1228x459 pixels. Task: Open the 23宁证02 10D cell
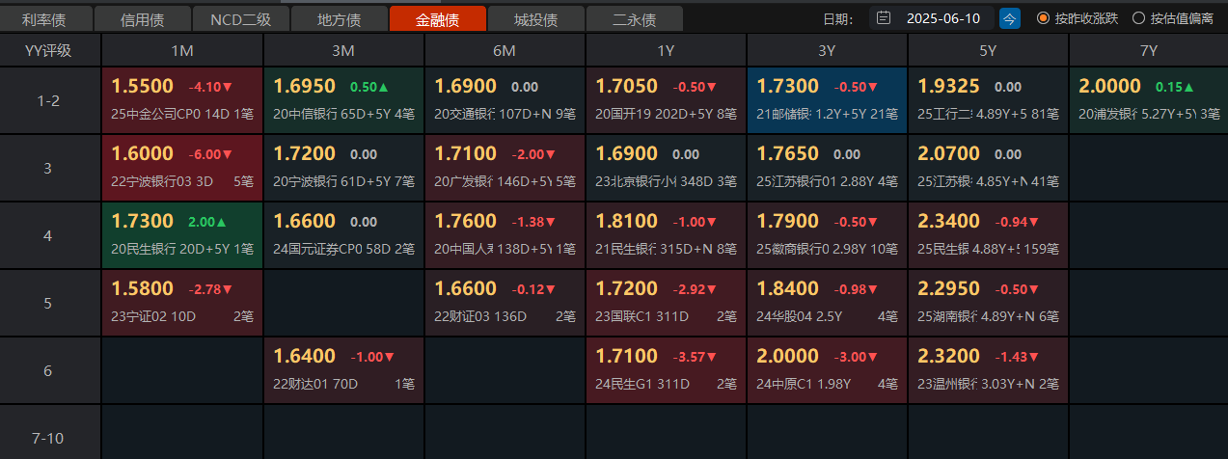tap(182, 303)
